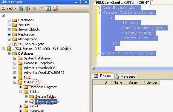Expand the Views folder
173x112 pixels.
[x=20, y=106]
